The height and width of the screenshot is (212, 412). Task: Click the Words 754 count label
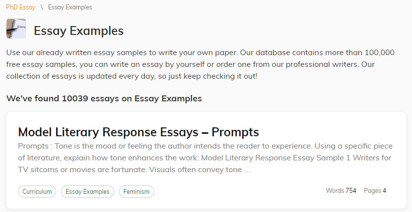point(341,190)
